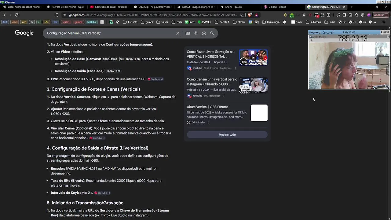Screen dimensions: 391x220
Task: Search by image with Google Lens
Action: tap(204, 33)
